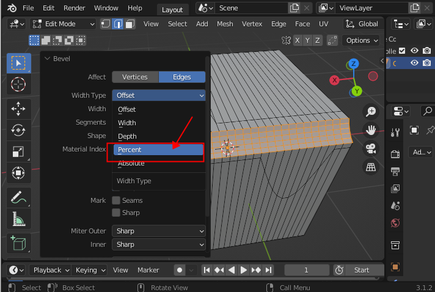
Task: Collapse the Bevel panel
Action: click(47, 59)
